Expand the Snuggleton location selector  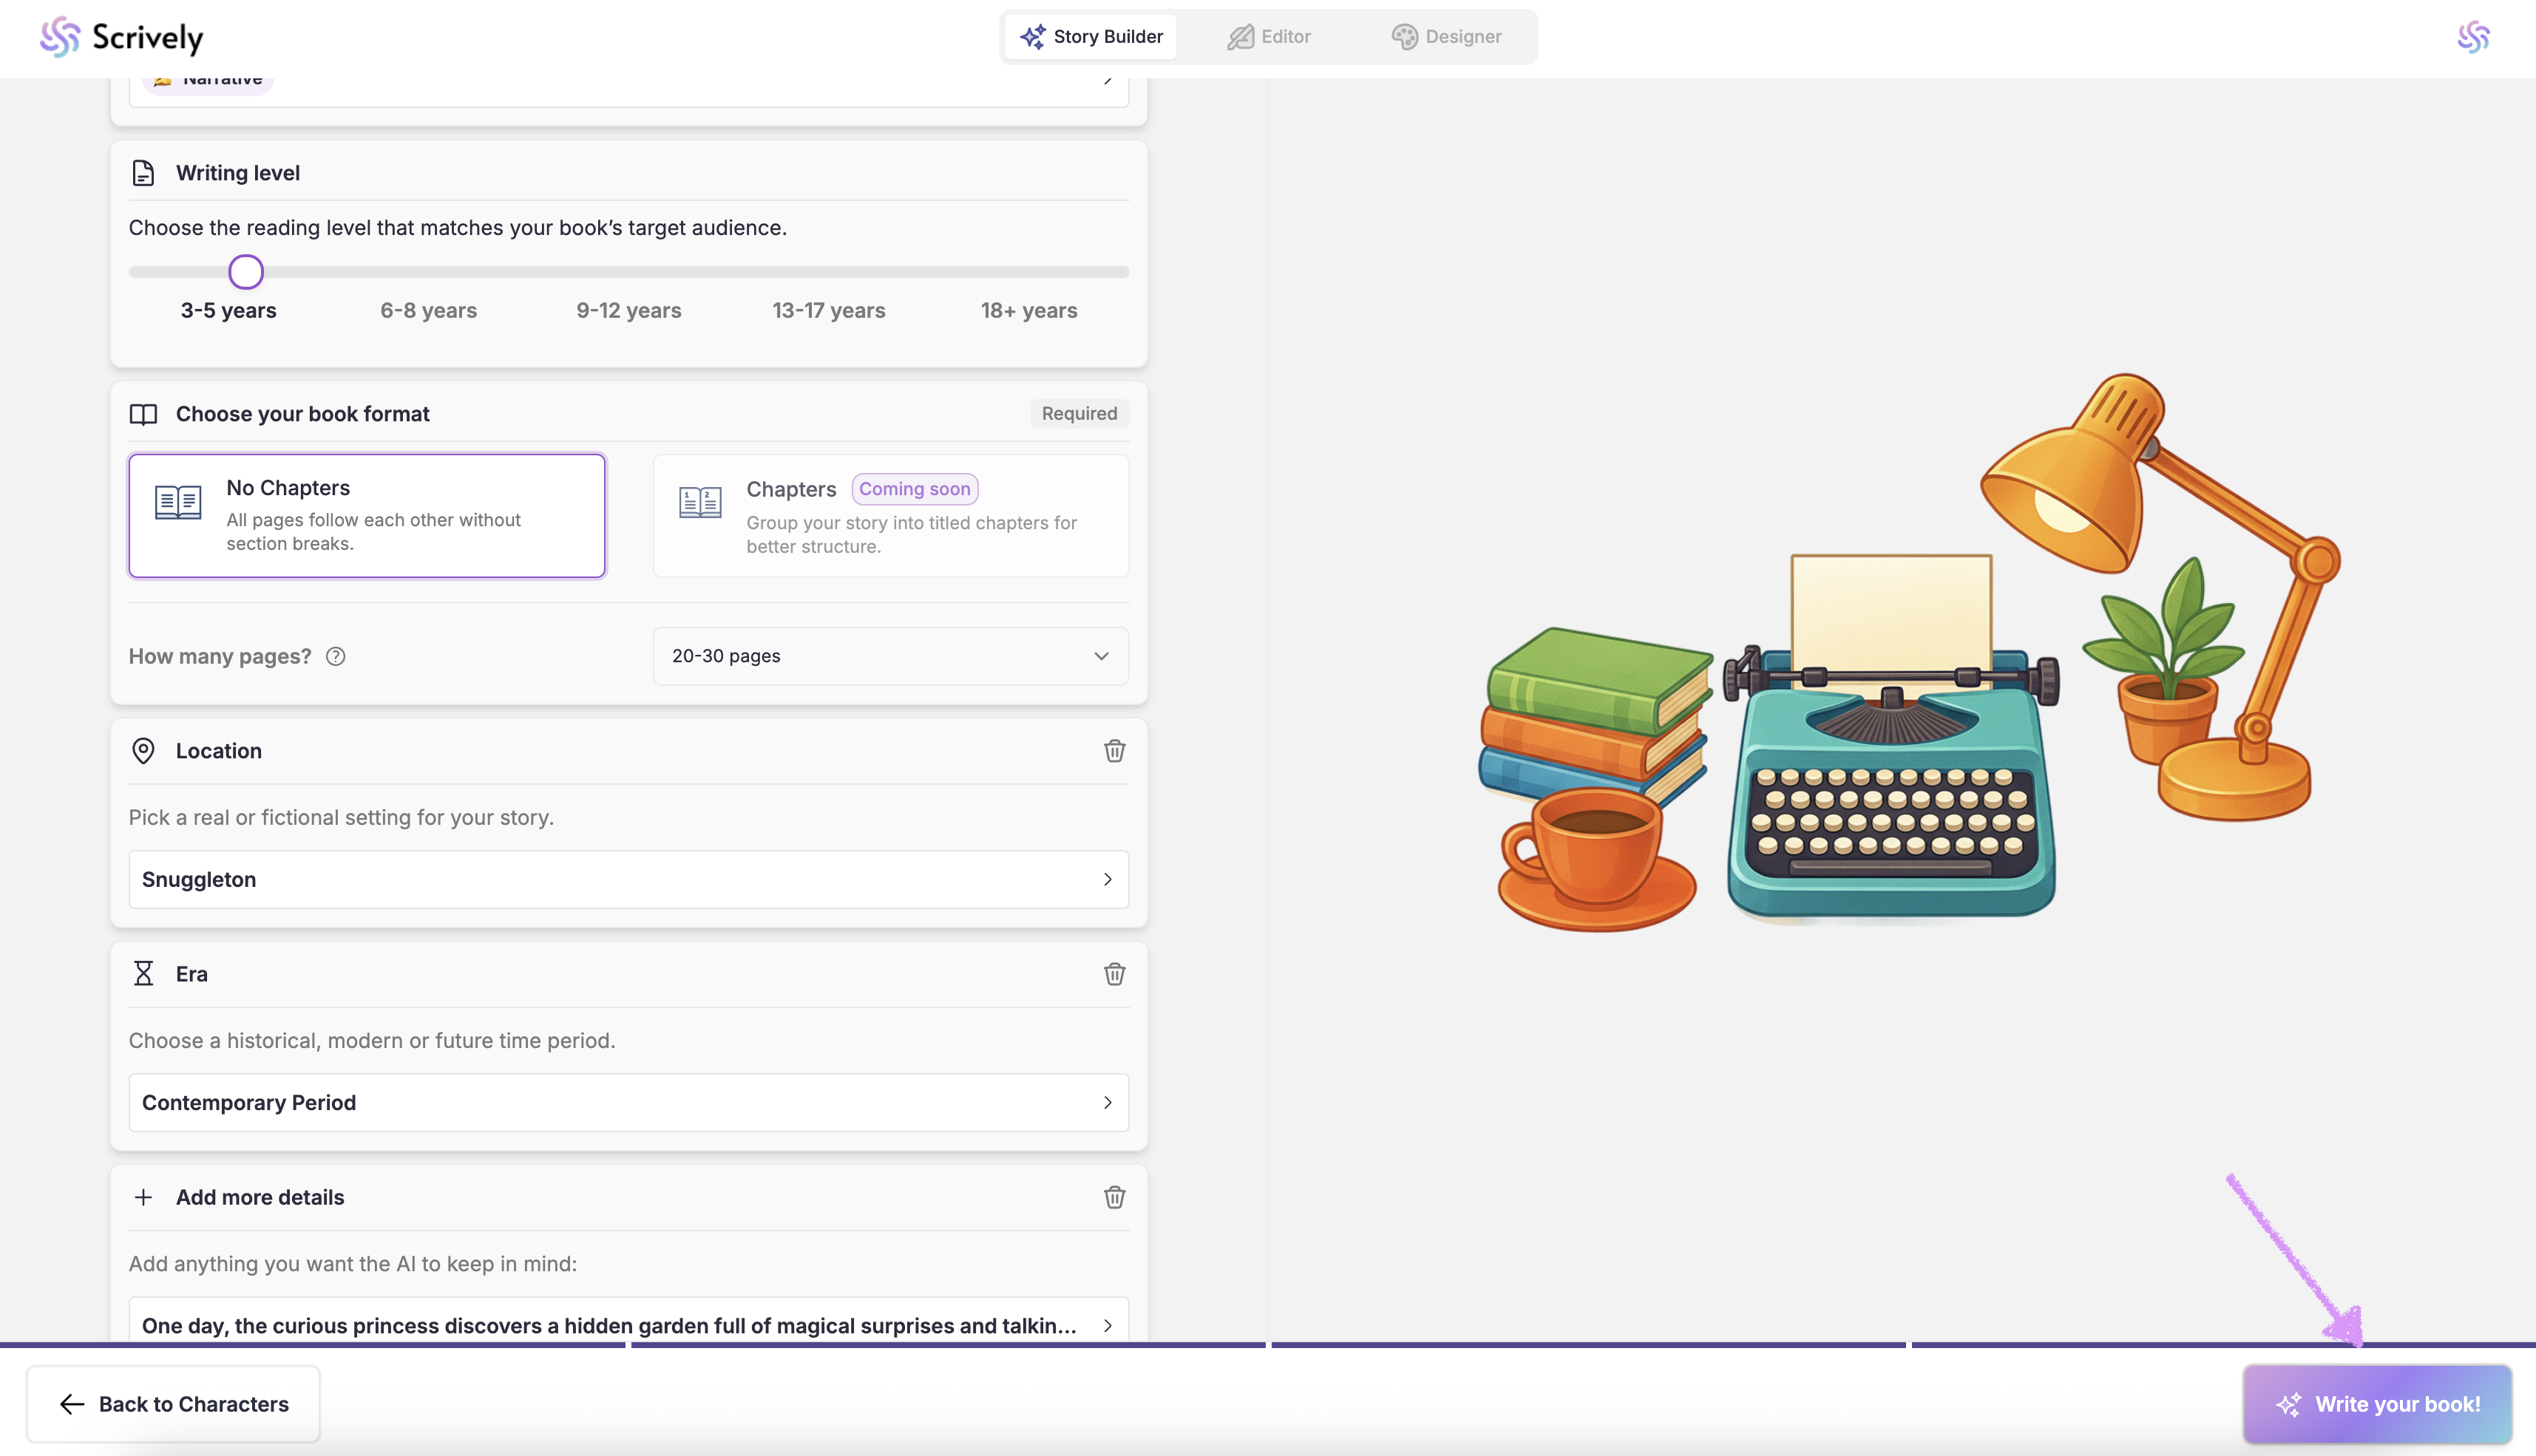628,879
